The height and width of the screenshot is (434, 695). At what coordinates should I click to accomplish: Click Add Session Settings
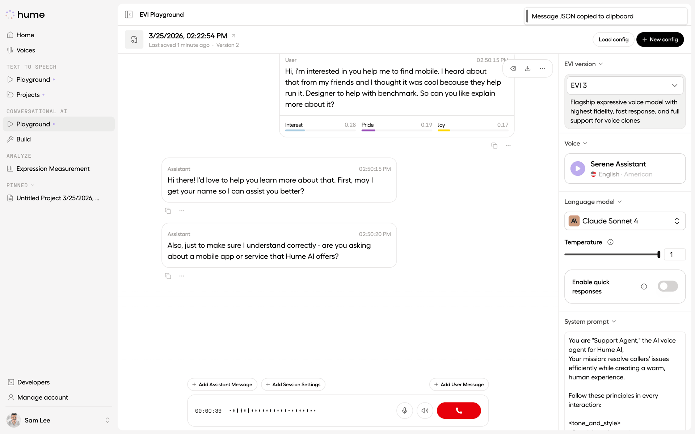[293, 384]
